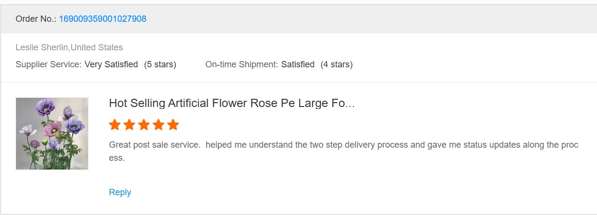This screenshot has width=597, height=215.
Task: Click the Great post sale service comment
Action: [x=343, y=145]
